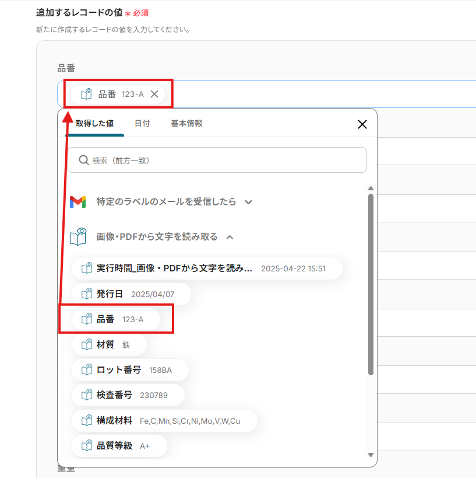Screen dimensions: 476x478
Task: Close the value picker popup
Action: click(x=362, y=124)
